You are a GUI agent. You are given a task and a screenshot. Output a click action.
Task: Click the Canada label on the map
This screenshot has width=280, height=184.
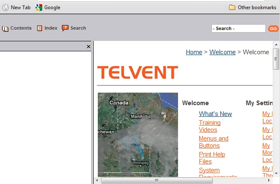pos(119,103)
